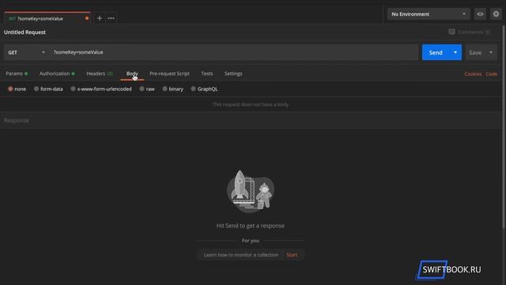This screenshot has height=285, width=506.
Task: Select form-data body type
Action: [36, 89]
